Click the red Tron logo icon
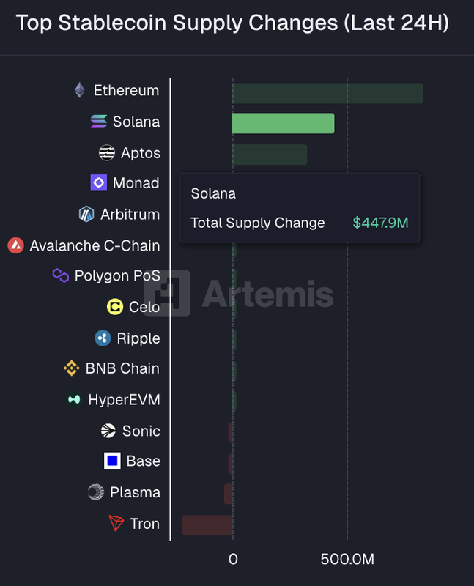The height and width of the screenshot is (586, 474). [x=116, y=524]
